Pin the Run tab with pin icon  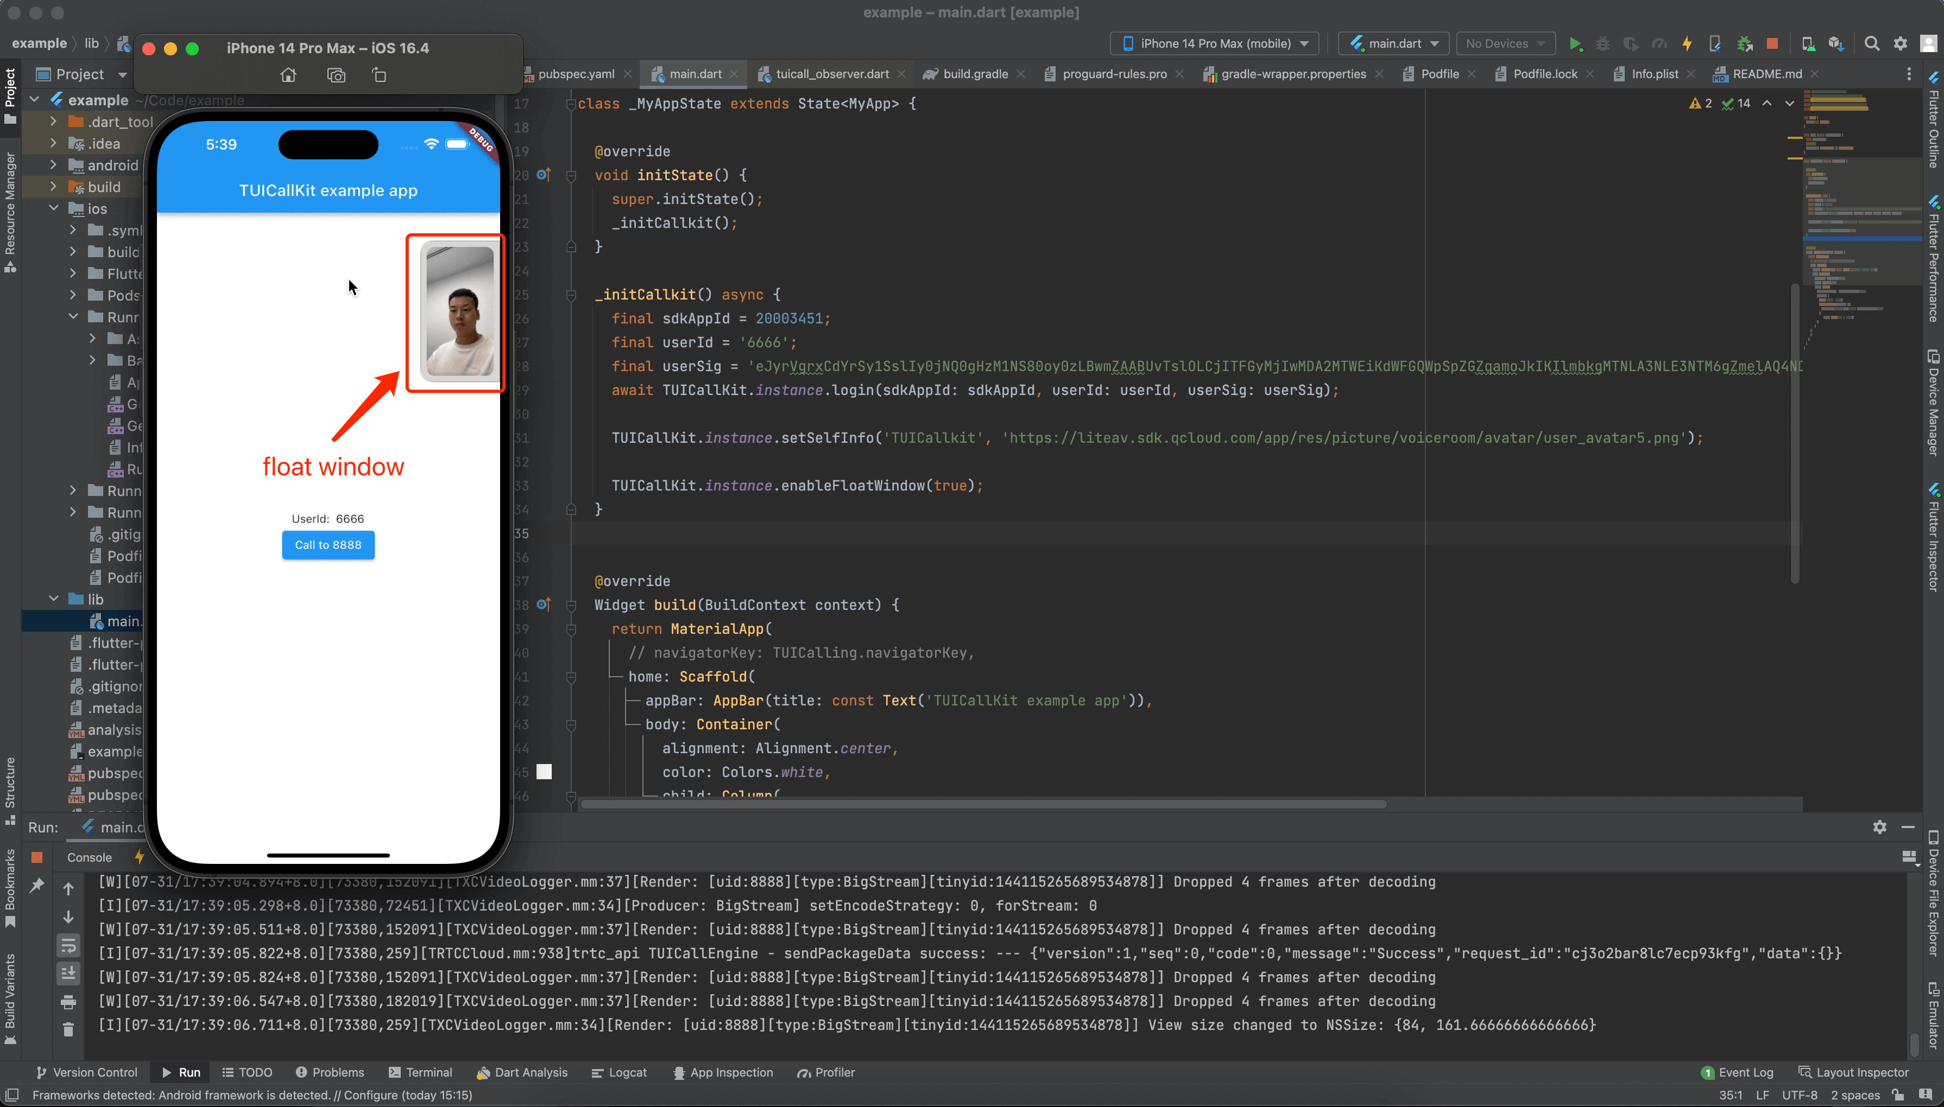coord(36,886)
